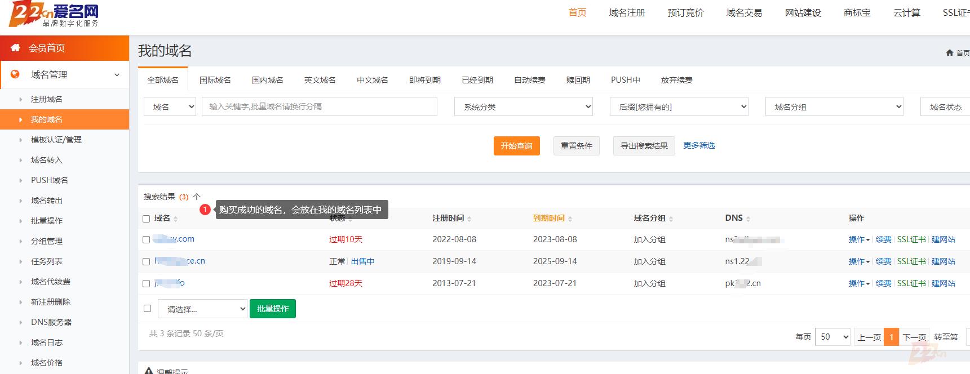Switch to the 已经到期 tab

(x=477, y=80)
